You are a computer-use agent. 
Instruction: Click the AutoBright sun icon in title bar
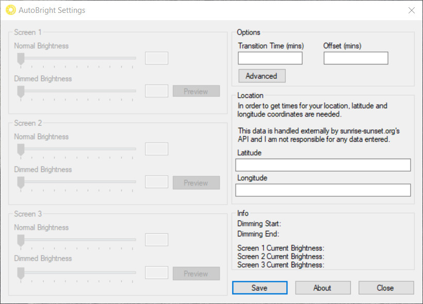tap(11, 10)
